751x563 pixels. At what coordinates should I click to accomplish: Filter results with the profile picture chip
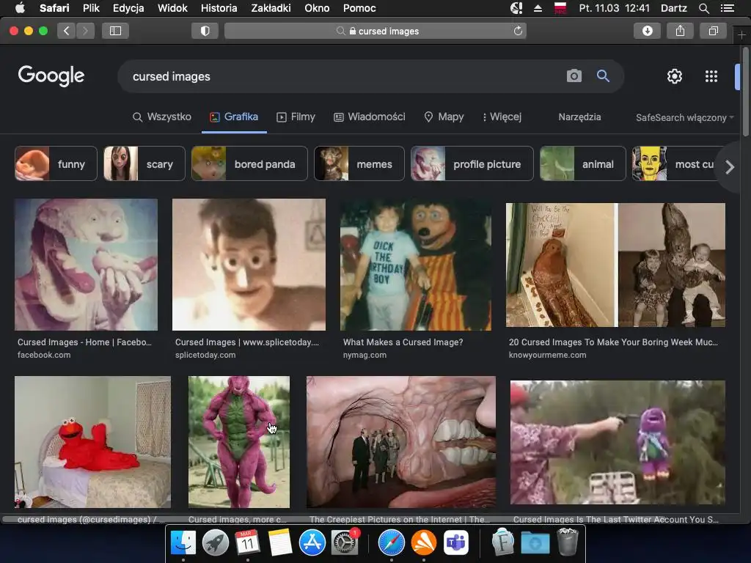(472, 163)
